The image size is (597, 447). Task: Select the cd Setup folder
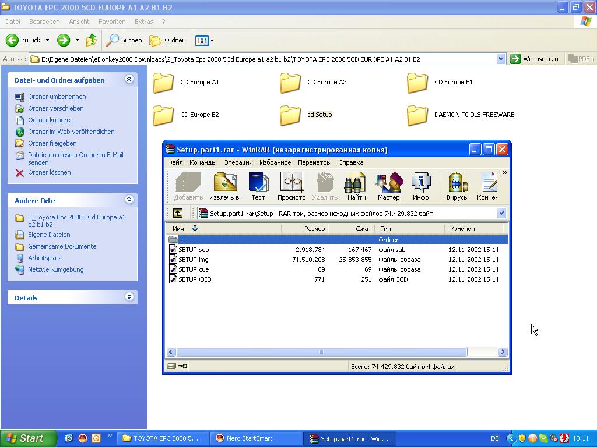306,115
